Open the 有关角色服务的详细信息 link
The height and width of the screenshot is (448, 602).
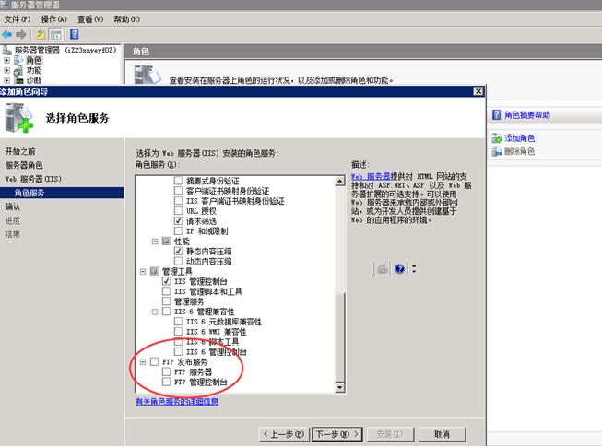pos(177,402)
